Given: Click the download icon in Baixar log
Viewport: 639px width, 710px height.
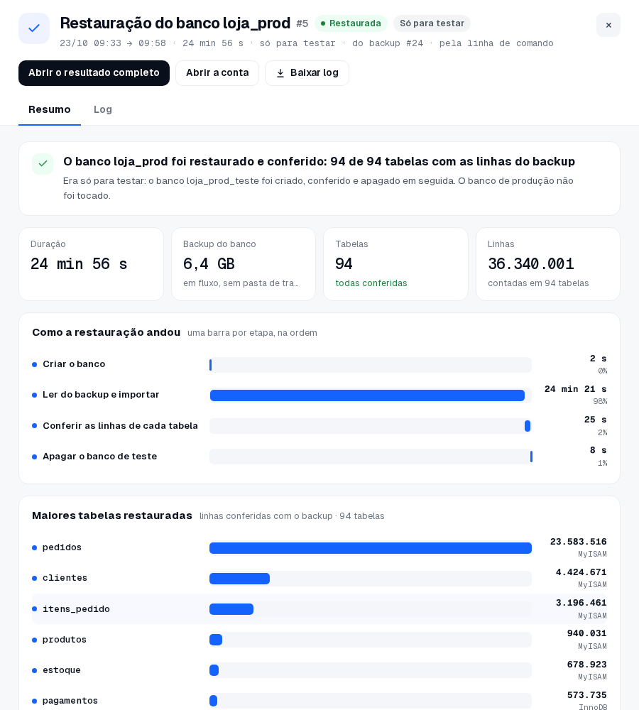Looking at the screenshot, I should click(x=280, y=73).
